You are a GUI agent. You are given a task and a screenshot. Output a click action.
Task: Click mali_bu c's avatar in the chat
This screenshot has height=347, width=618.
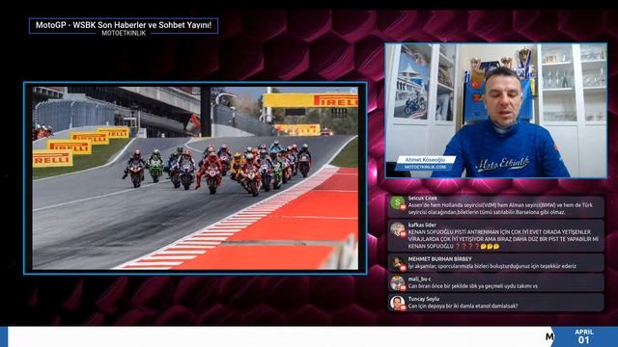coord(397,282)
